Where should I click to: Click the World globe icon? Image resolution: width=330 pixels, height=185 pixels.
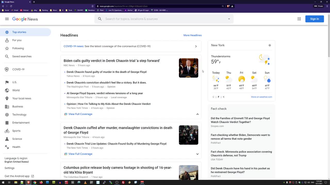pyautogui.click(x=7, y=90)
